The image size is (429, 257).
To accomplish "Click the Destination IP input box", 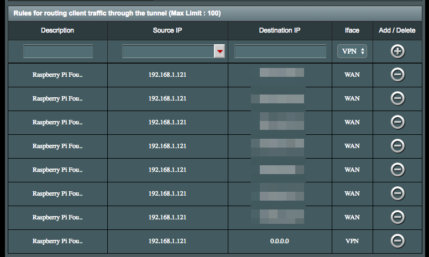I will (280, 51).
